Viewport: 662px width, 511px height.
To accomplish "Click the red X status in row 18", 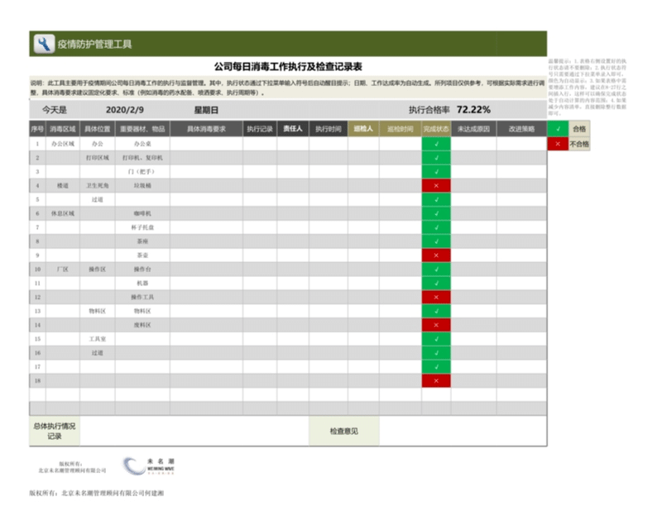I will [436, 380].
